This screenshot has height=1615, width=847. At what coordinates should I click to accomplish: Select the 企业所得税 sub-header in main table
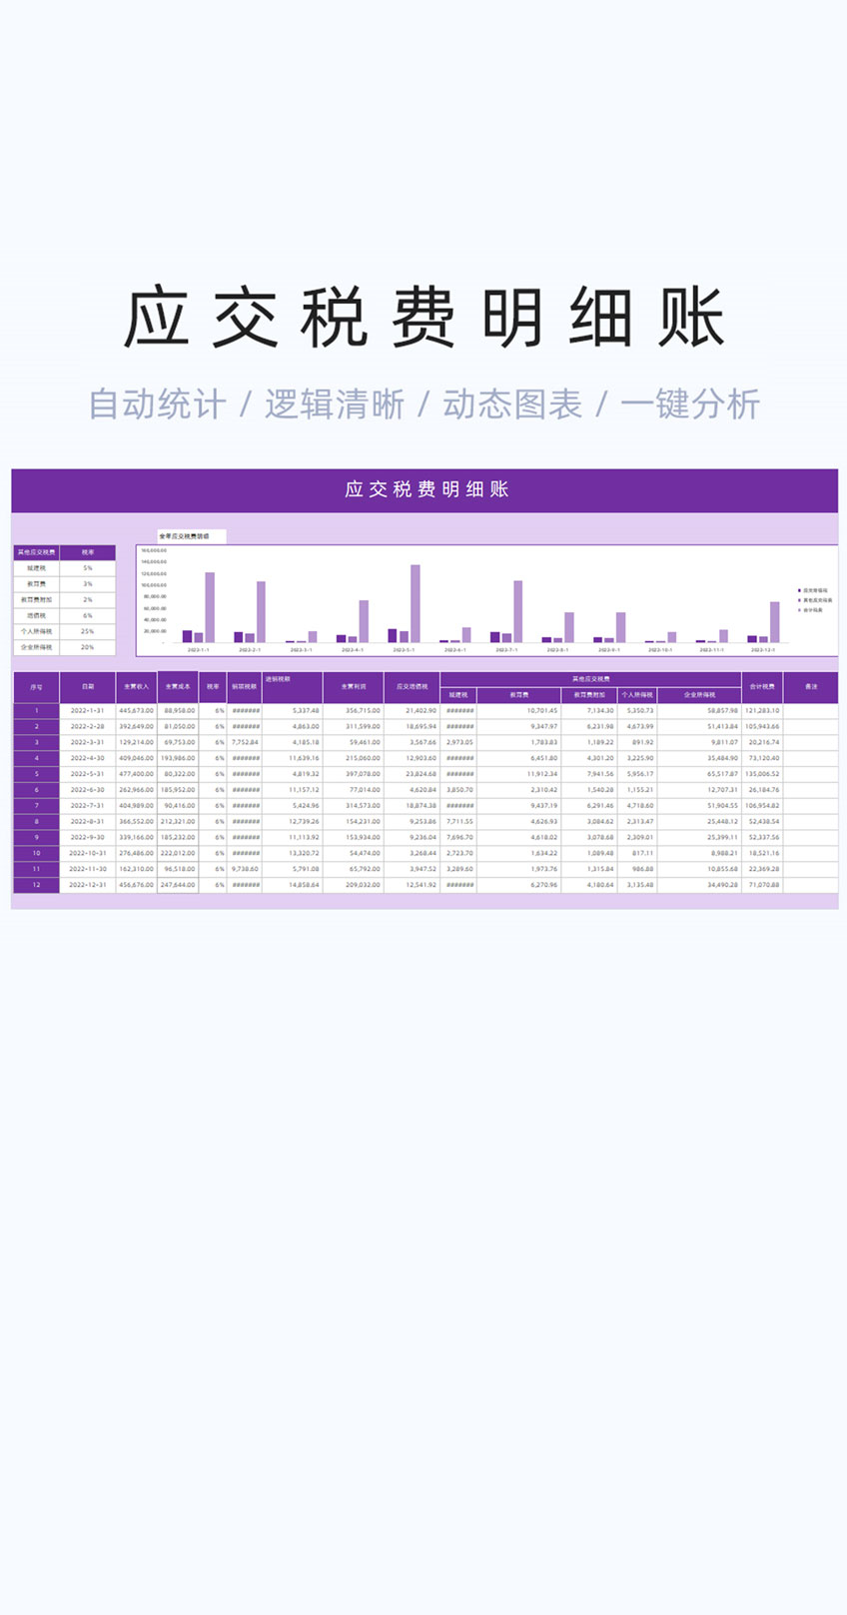[x=699, y=695]
